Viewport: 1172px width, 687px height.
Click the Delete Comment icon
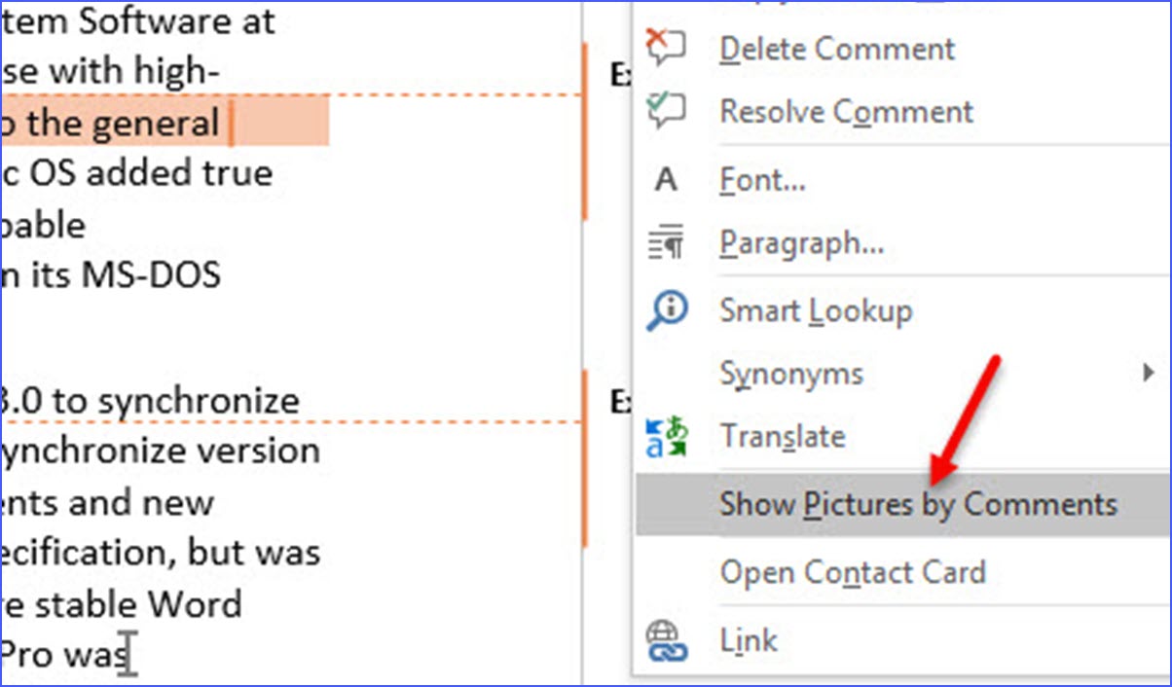[x=669, y=48]
